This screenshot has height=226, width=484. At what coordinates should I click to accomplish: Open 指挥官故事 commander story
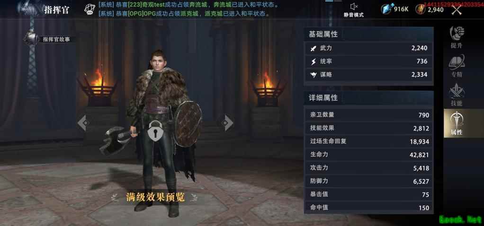tap(56, 39)
